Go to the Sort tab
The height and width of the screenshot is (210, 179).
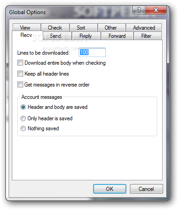point(84,28)
